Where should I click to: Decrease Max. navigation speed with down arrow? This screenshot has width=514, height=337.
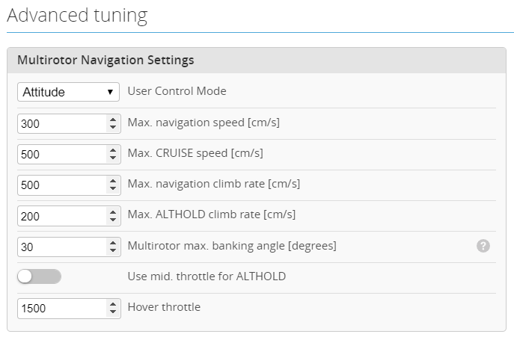click(113, 127)
